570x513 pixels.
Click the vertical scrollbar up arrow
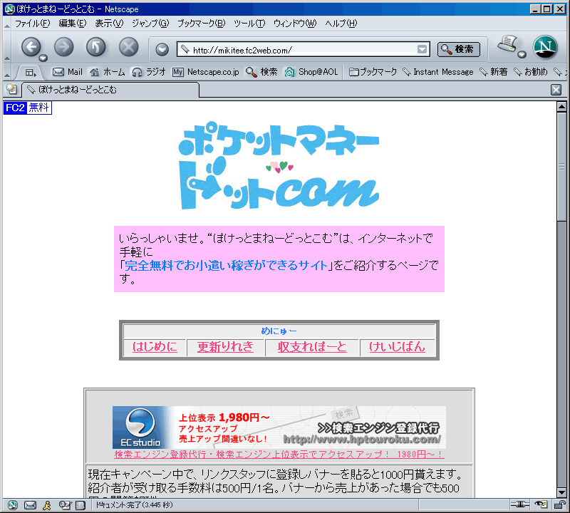pyautogui.click(x=561, y=107)
